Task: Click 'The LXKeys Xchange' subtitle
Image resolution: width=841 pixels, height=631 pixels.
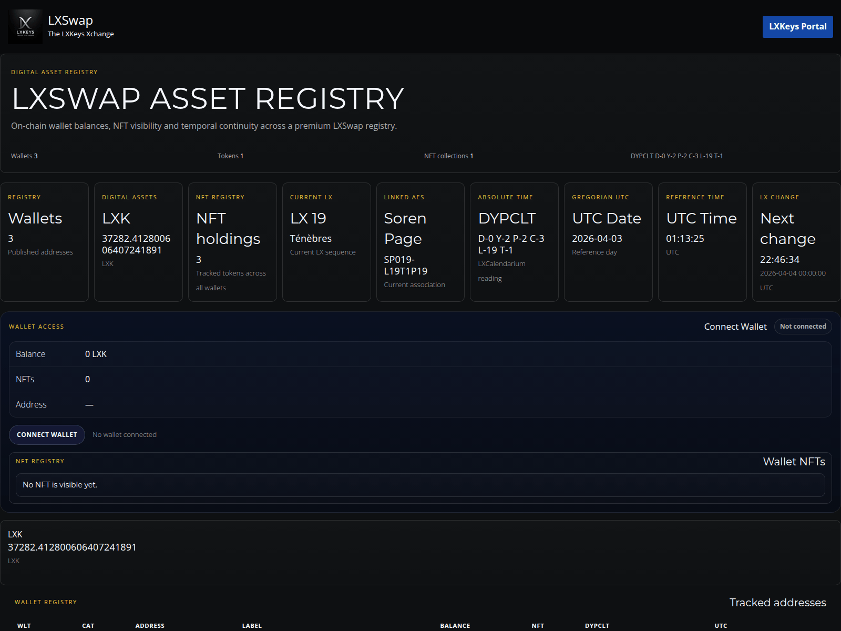Action: tap(81, 34)
